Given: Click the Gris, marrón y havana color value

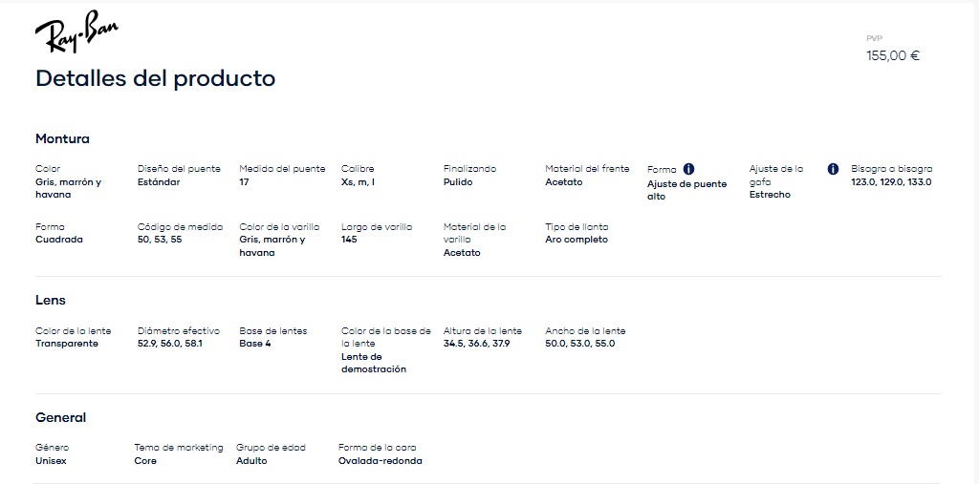Looking at the screenshot, I should tap(68, 188).
